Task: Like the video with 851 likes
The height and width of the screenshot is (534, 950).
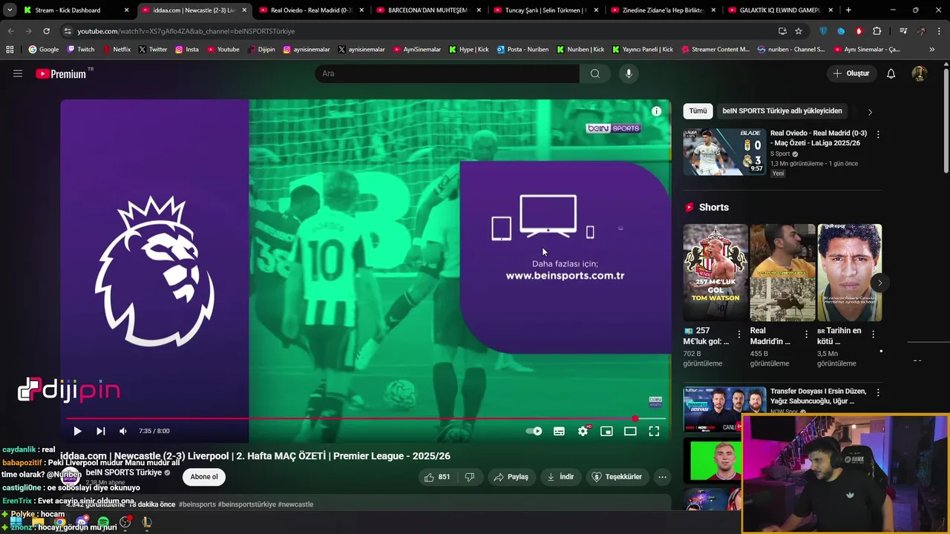Action: [437, 477]
